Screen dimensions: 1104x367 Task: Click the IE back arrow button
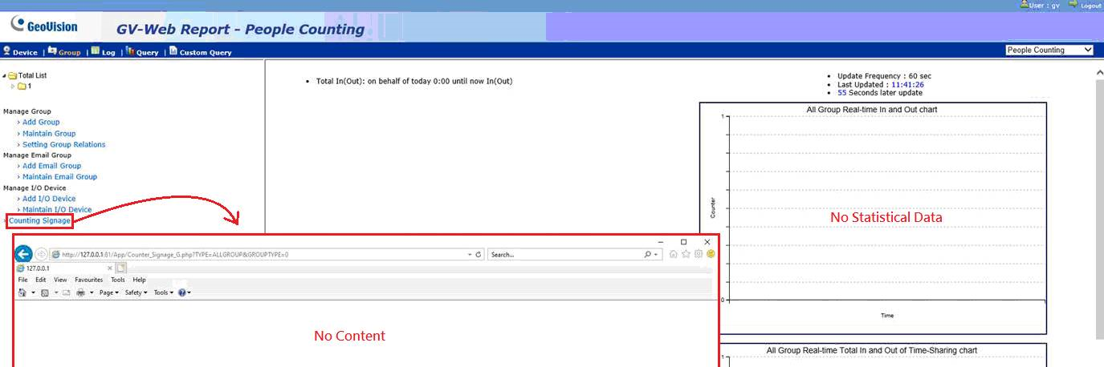point(23,254)
